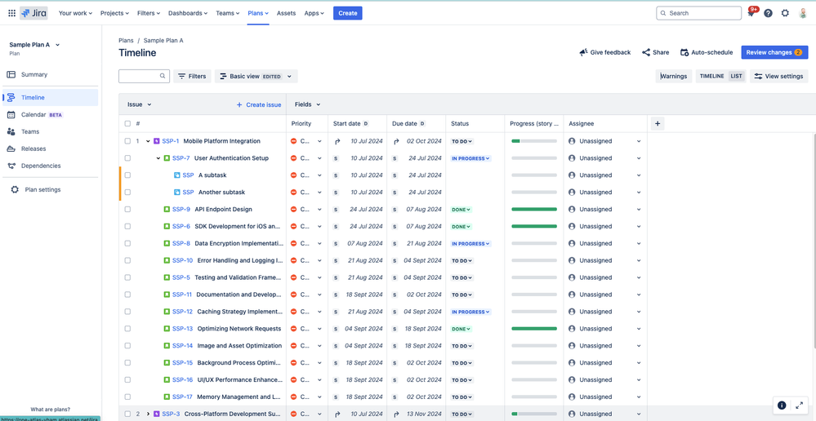Viewport: 816px width, 421px height.
Task: Open the app switcher grid icon
Action: (12, 13)
